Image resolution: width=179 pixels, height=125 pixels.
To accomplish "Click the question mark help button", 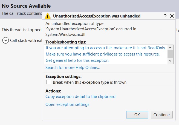I will (165, 16).
